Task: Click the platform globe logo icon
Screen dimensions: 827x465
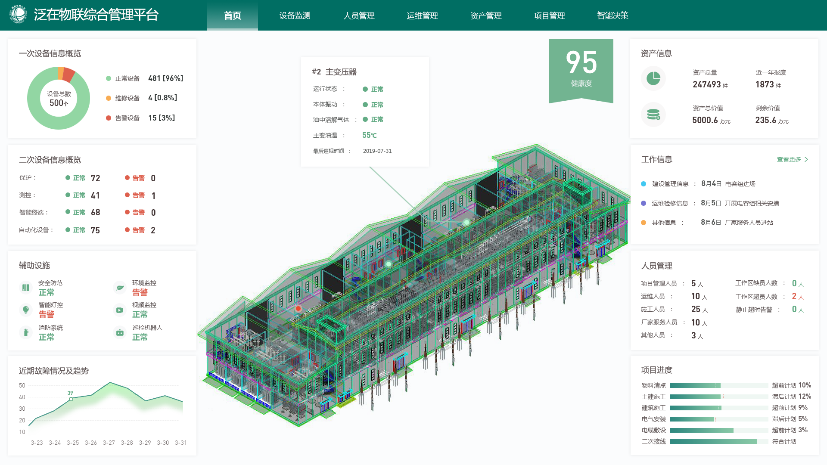Action: click(18, 14)
